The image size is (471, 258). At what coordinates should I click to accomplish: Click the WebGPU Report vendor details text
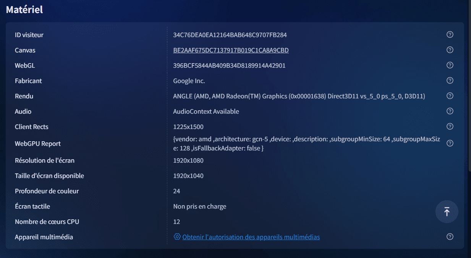306,144
